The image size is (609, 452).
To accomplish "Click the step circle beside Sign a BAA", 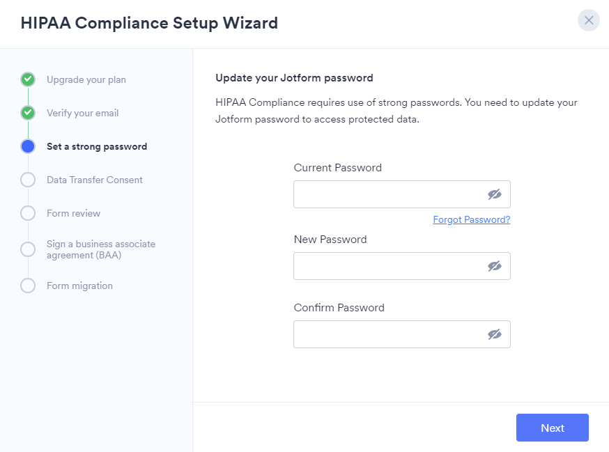I will click(x=28, y=249).
